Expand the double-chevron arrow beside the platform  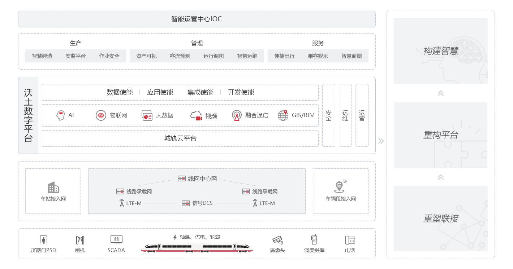(381, 141)
